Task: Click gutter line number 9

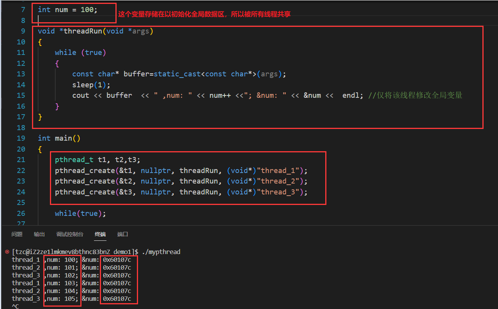Action: pyautogui.click(x=23, y=31)
